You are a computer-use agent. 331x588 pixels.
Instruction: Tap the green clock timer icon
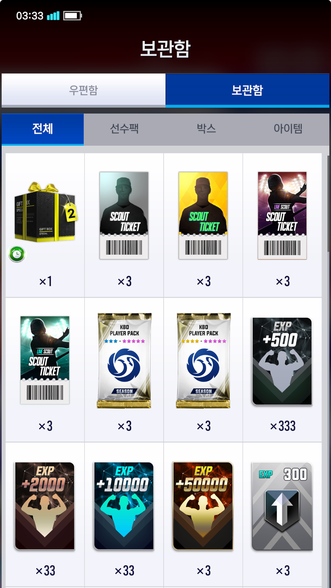coord(17,254)
